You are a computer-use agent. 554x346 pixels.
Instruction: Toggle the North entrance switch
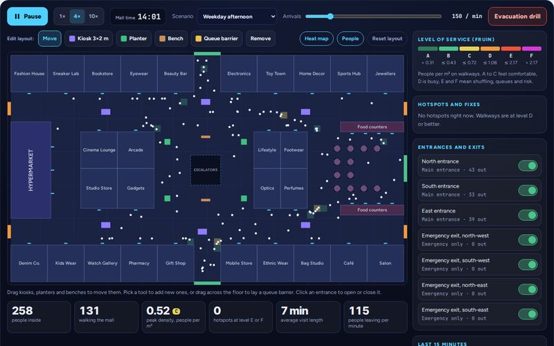click(x=528, y=165)
